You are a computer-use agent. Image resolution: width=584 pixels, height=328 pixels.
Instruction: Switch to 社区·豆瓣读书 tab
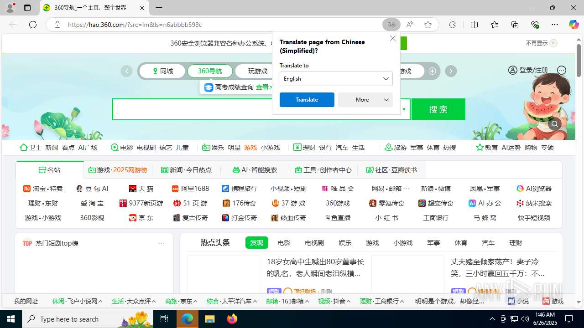click(x=391, y=170)
